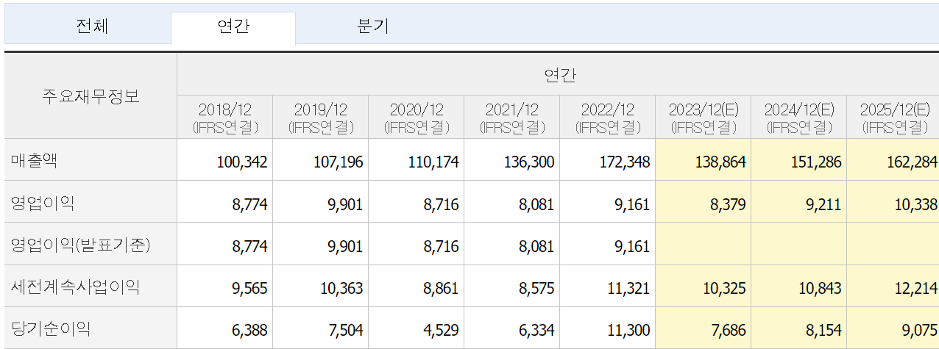Click 8,081 in the 영업이익(발표기준) row

tap(536, 245)
